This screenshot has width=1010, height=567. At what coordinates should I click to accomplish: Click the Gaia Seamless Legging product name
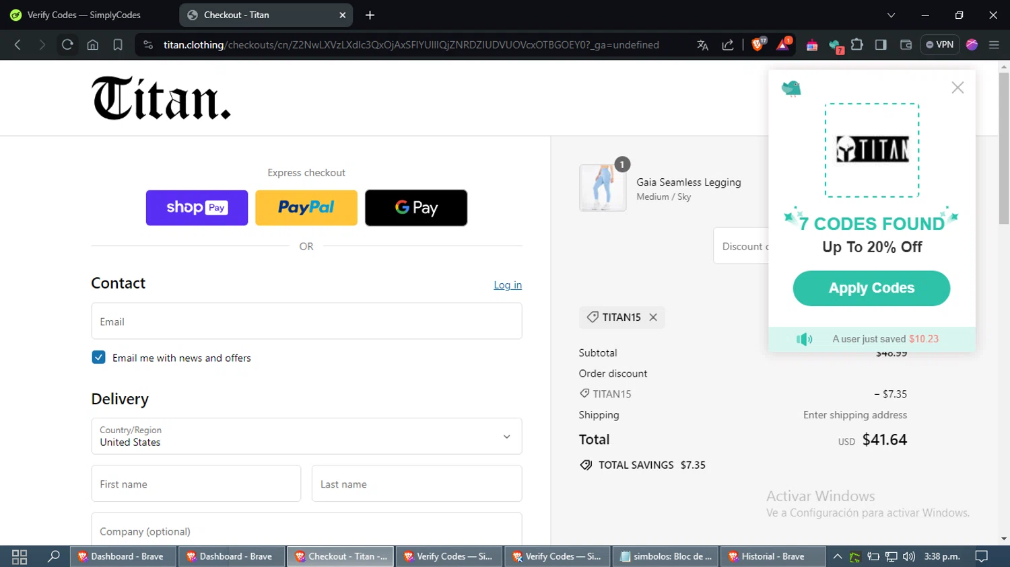coord(689,182)
